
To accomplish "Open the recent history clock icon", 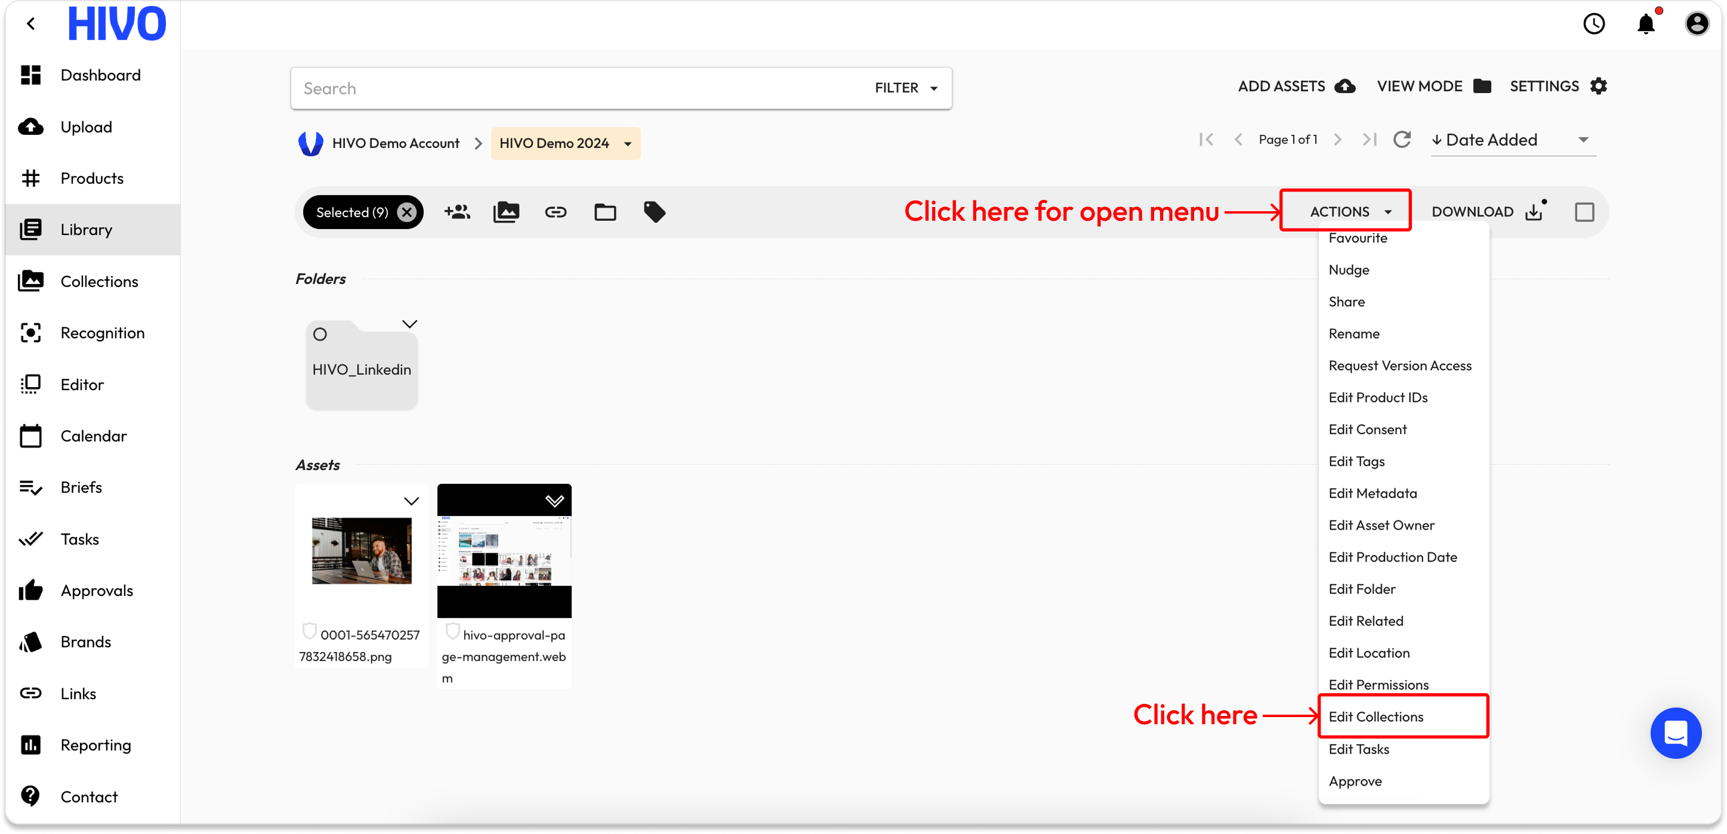I will [x=1593, y=24].
